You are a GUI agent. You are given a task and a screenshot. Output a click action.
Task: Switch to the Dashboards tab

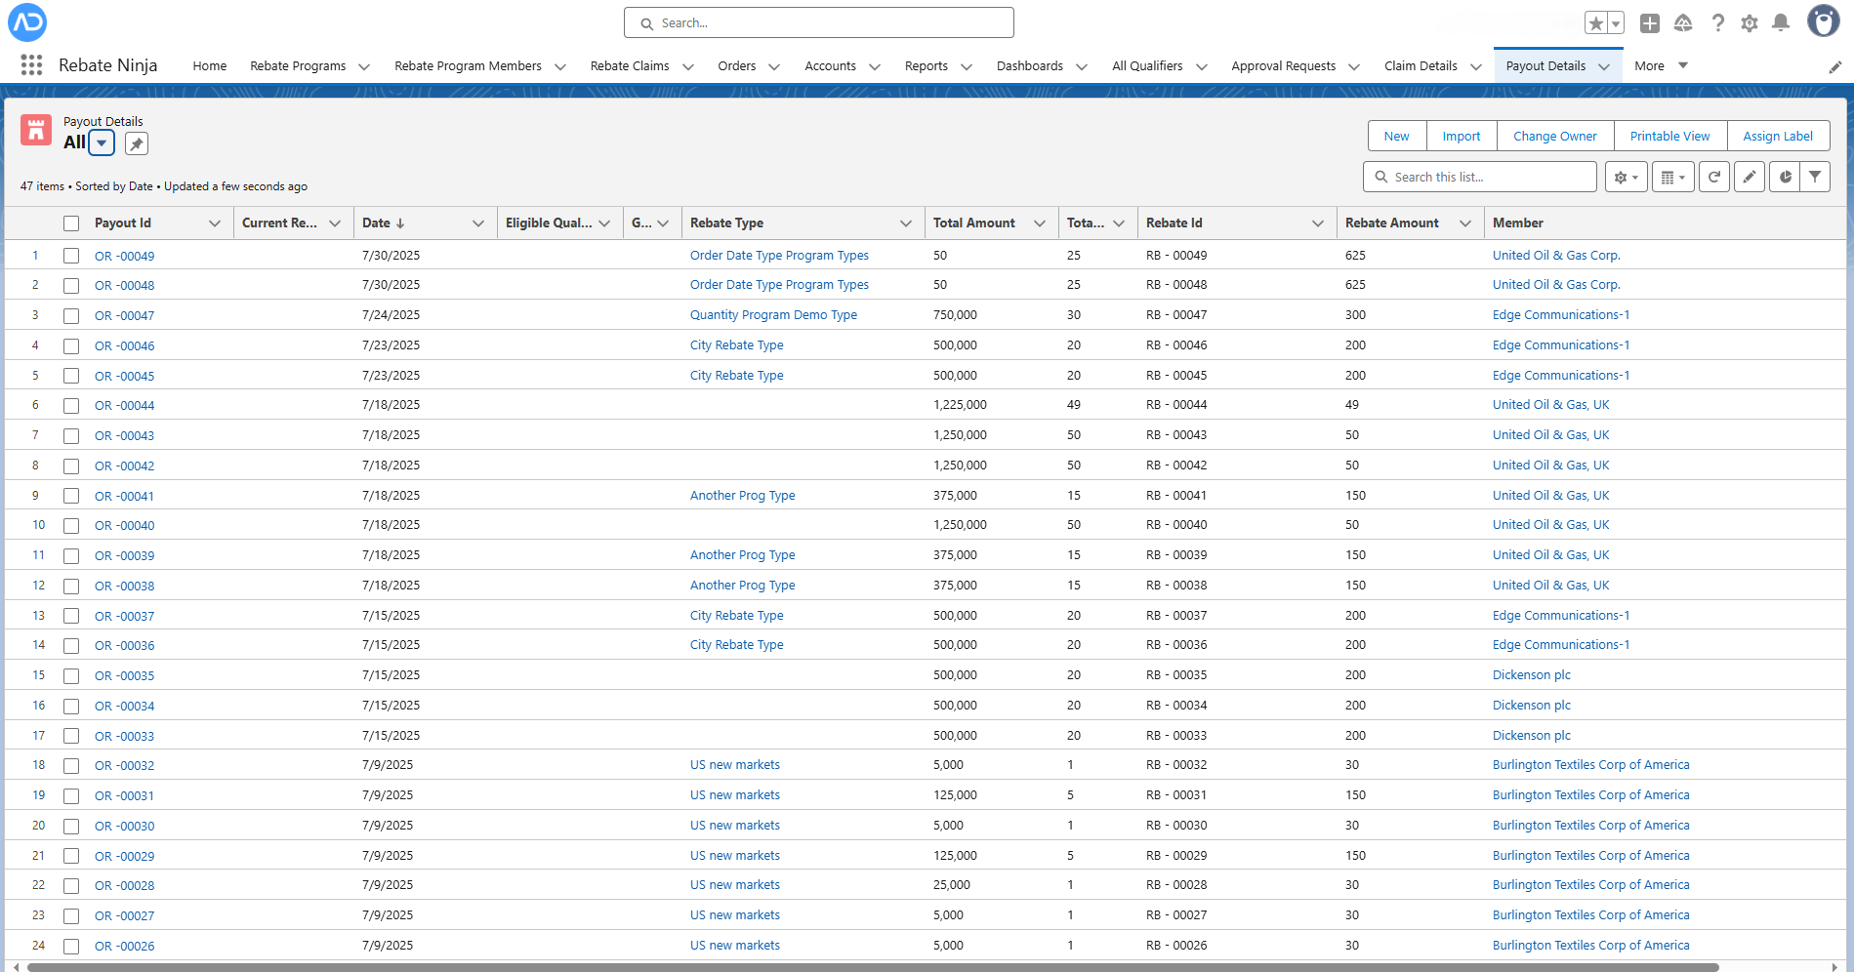[1030, 65]
